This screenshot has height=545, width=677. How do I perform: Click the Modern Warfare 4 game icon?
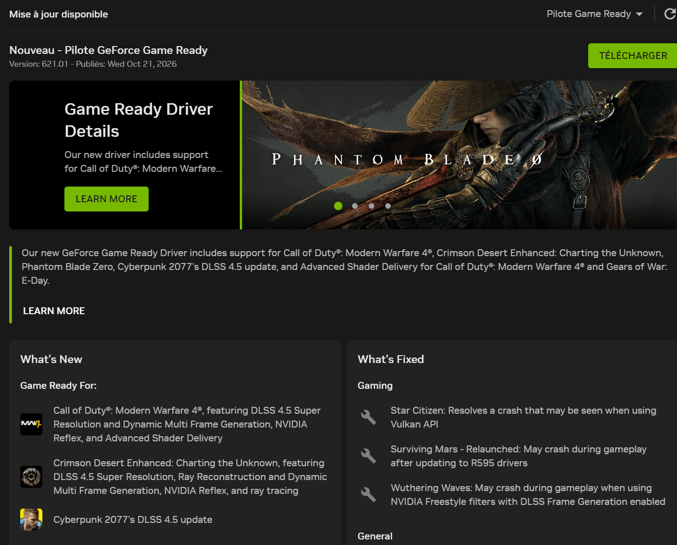pyautogui.click(x=31, y=424)
